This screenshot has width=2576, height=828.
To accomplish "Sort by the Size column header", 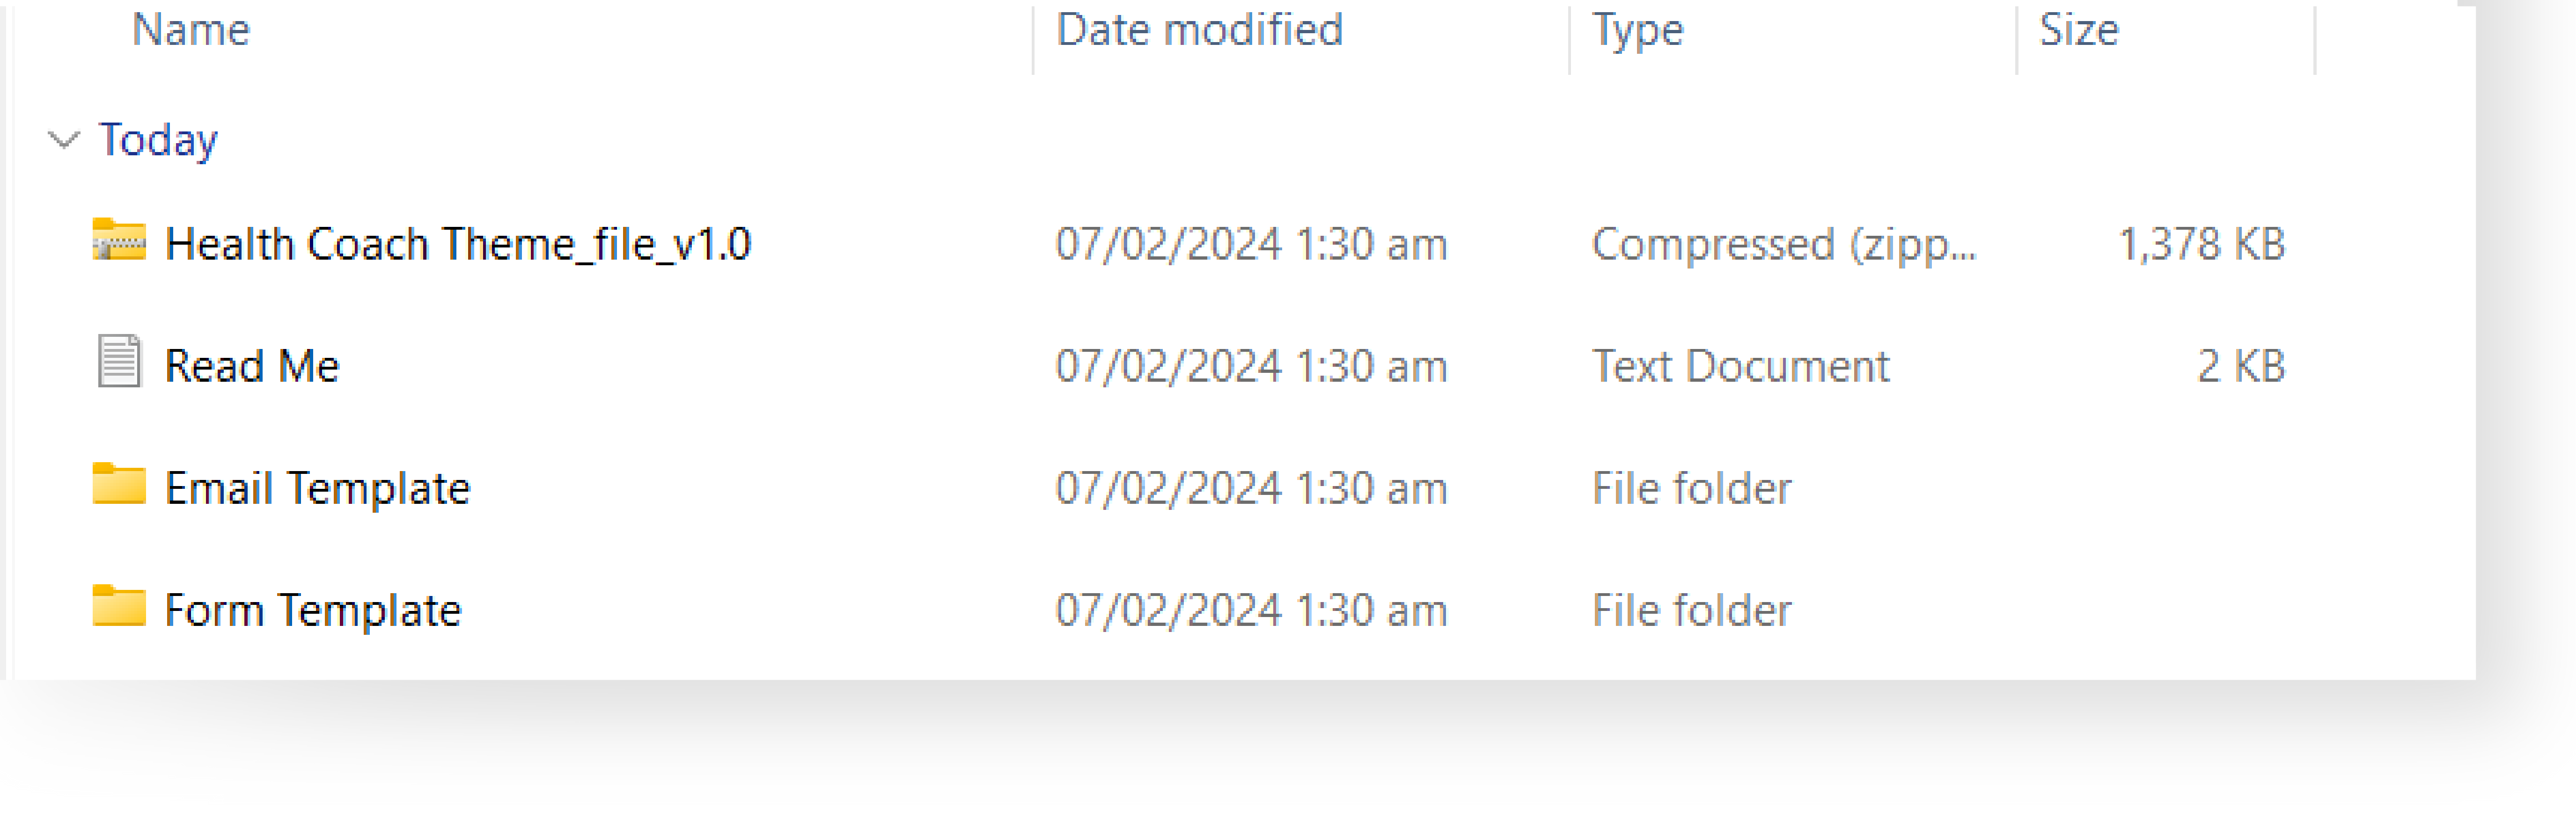I will click(x=2079, y=30).
